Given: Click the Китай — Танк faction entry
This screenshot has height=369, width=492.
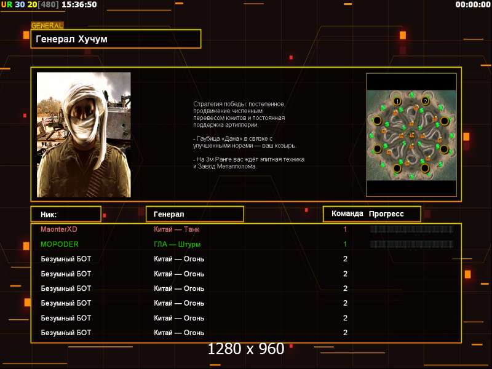Looking at the screenshot, I should point(177,229).
